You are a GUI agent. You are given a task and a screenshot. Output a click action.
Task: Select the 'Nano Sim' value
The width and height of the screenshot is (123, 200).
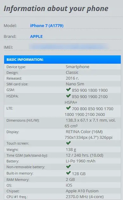coord(75,84)
